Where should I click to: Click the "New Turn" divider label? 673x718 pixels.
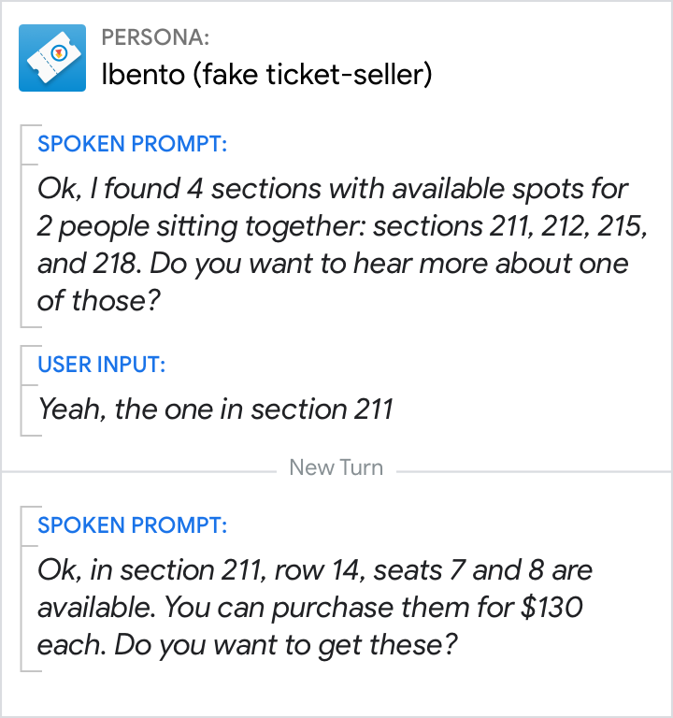(x=336, y=467)
